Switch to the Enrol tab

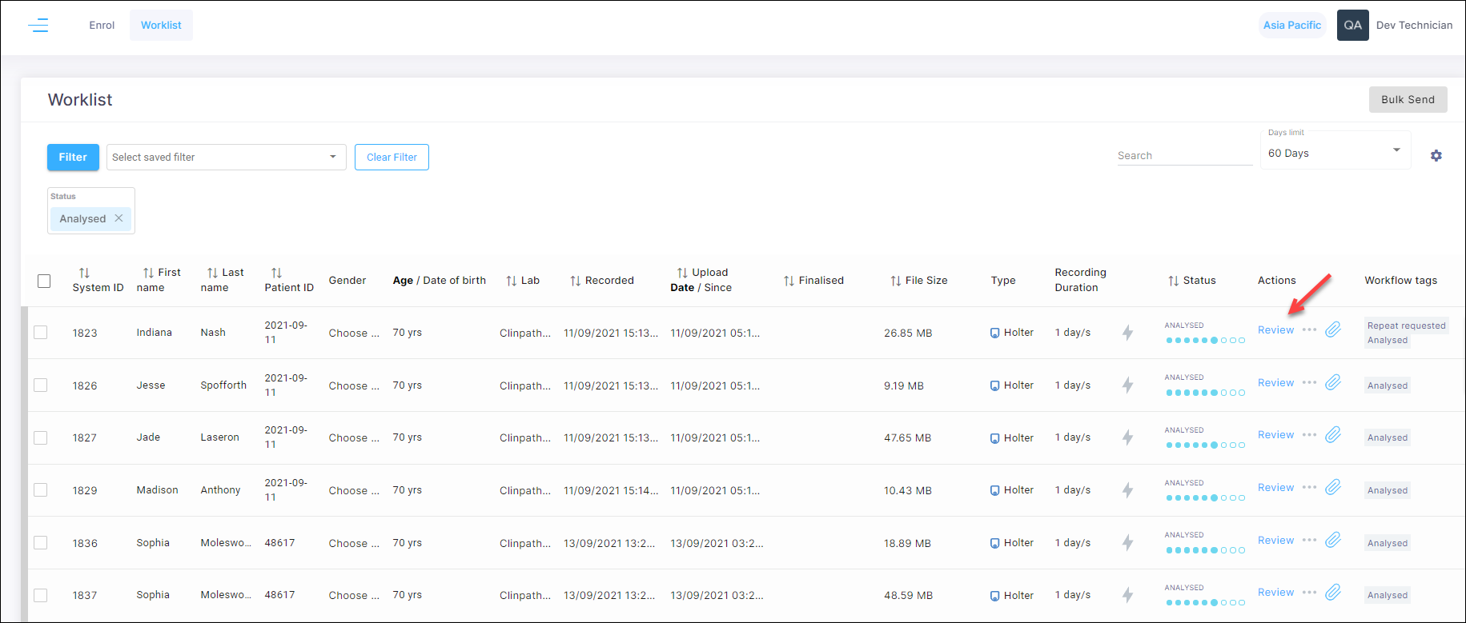(102, 26)
